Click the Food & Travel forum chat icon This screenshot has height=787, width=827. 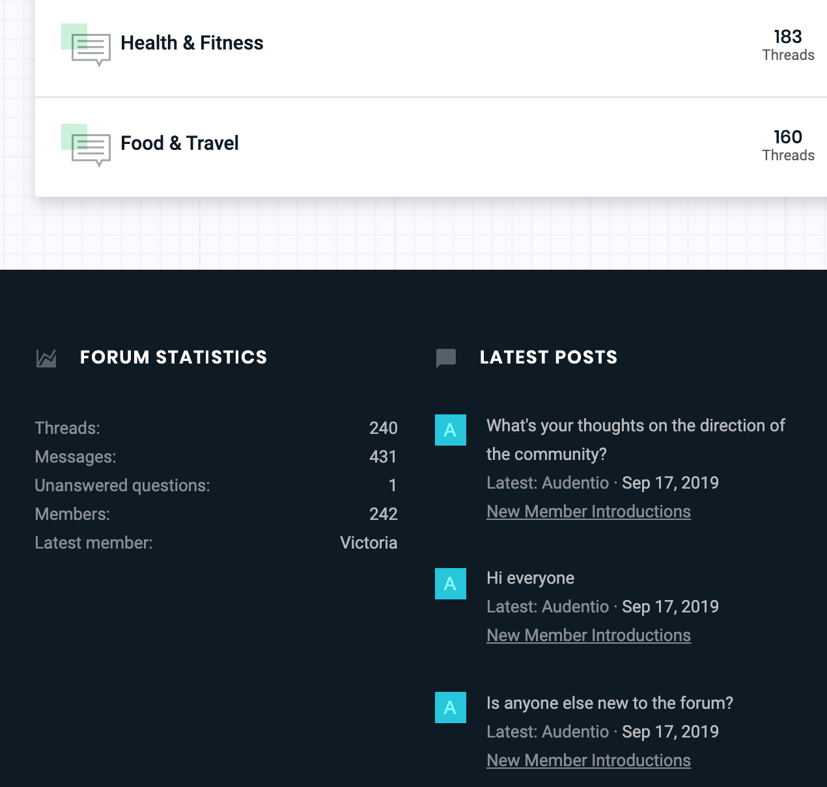[90, 148]
